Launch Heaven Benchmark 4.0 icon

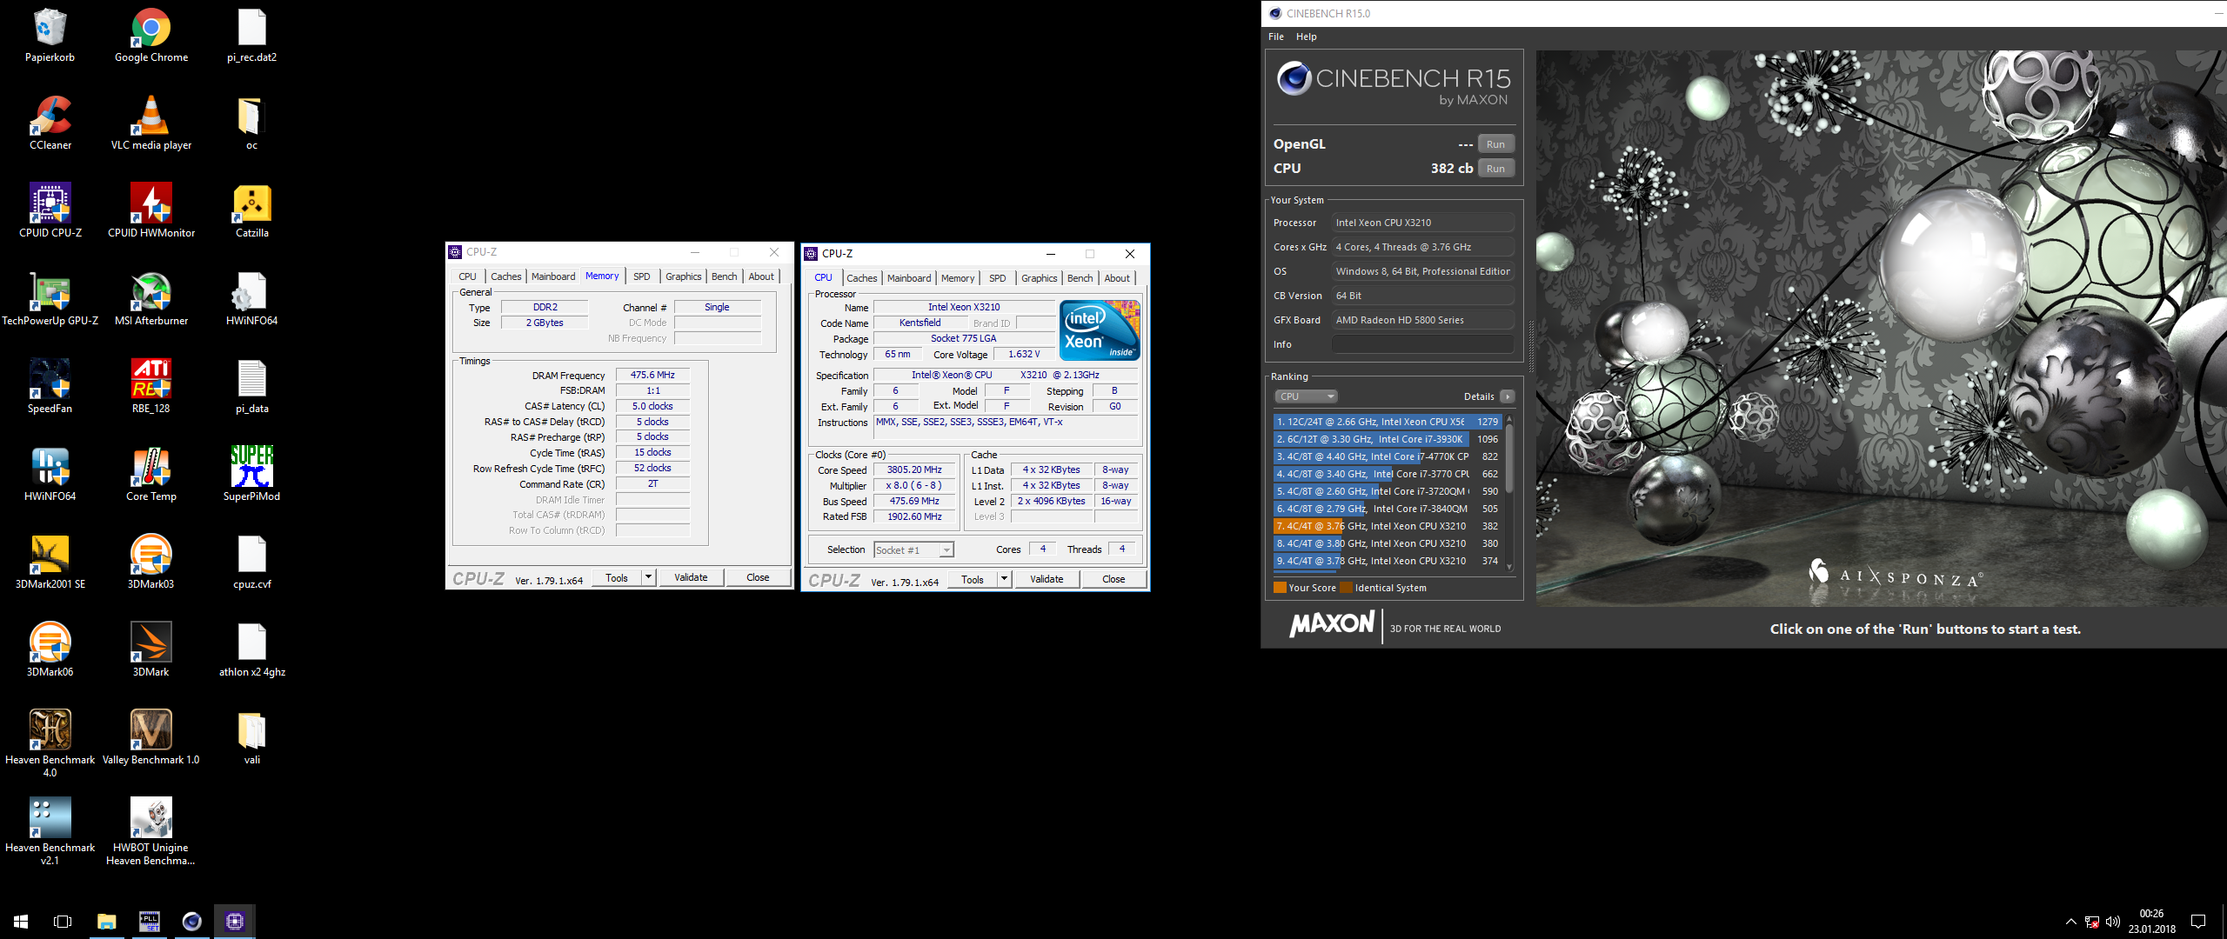coord(50,743)
